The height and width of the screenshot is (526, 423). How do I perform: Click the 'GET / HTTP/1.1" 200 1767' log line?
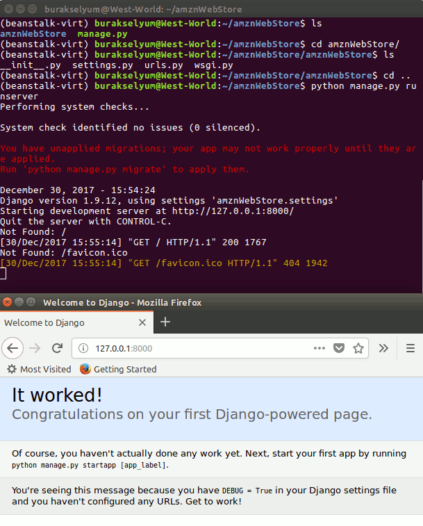pyautogui.click(x=133, y=243)
